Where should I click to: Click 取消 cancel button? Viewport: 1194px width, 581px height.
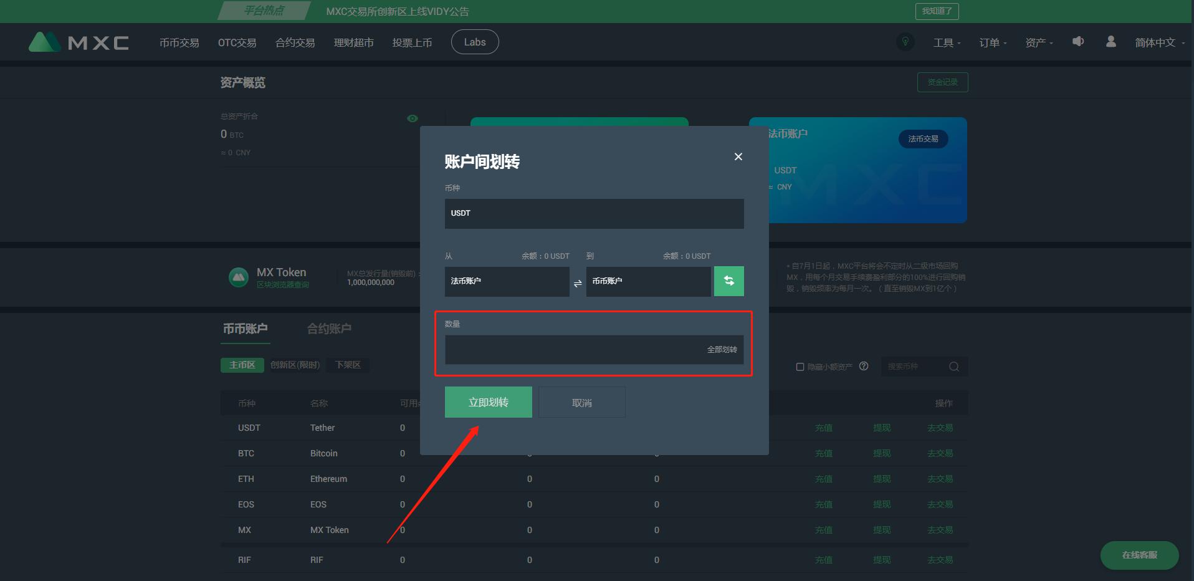(581, 403)
